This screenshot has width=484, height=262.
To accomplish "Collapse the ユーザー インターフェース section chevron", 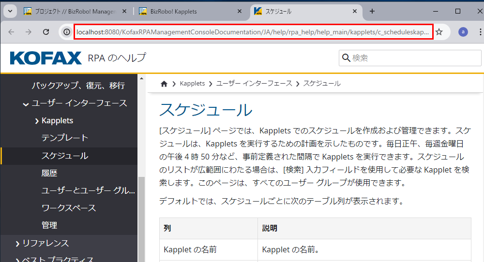I will point(26,104).
